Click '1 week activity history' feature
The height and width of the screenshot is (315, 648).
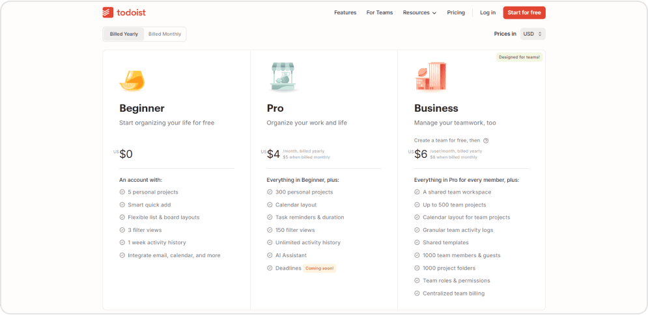click(x=157, y=243)
